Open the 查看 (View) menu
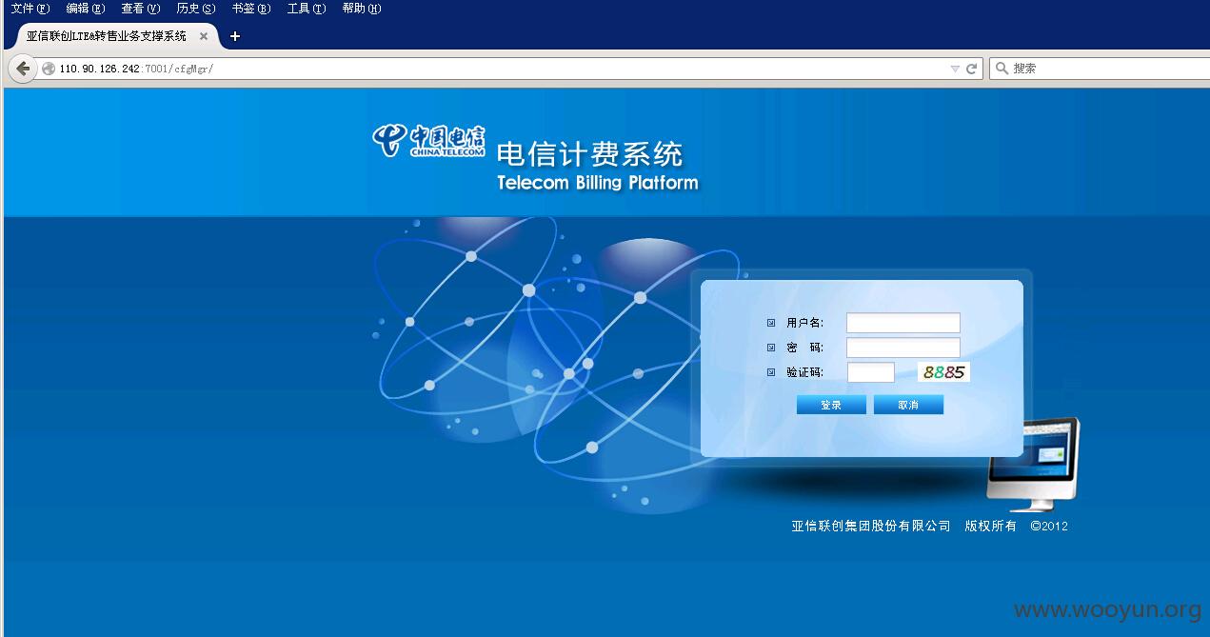1210x637 pixels. (140, 9)
